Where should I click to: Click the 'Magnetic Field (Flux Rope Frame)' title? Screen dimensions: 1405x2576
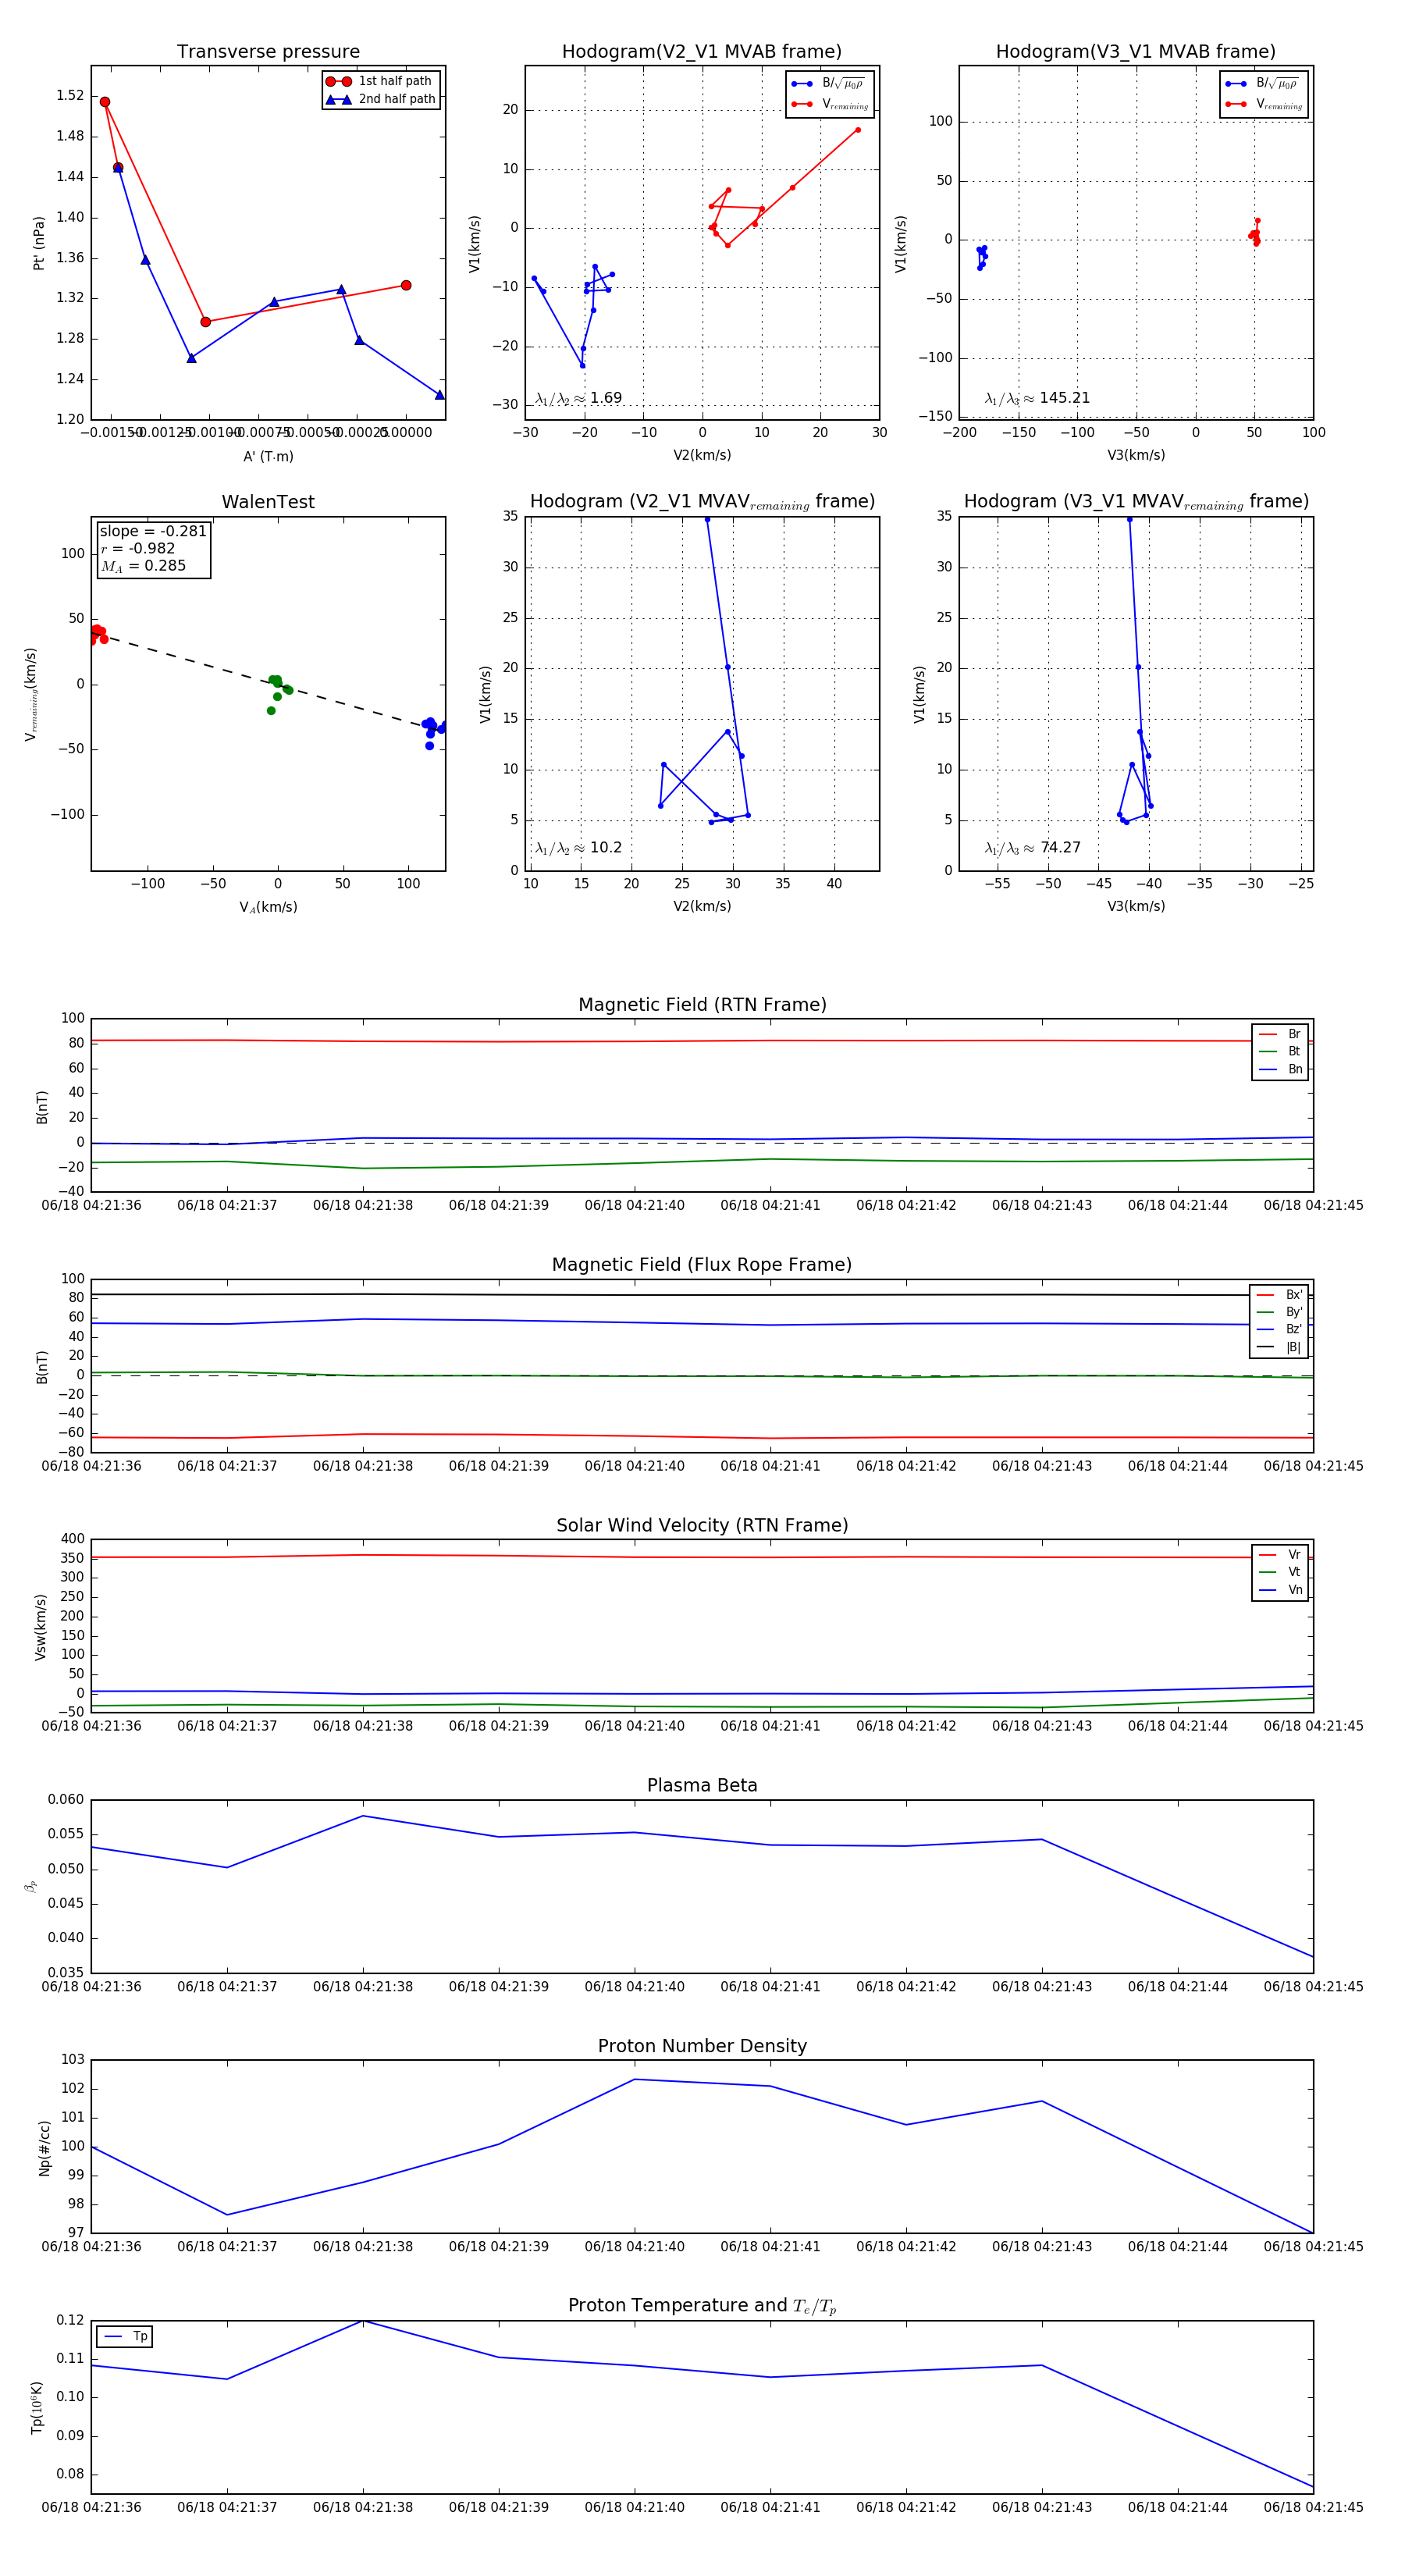[702, 1265]
